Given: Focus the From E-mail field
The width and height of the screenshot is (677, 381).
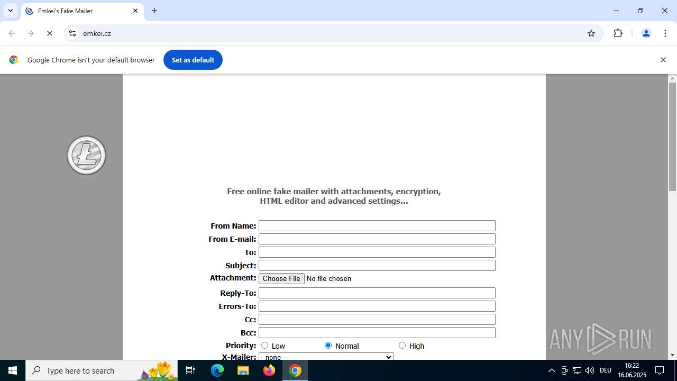Looking at the screenshot, I should [377, 239].
